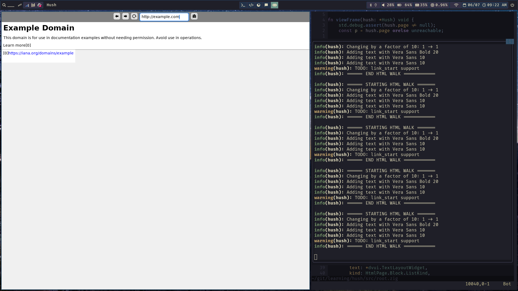The width and height of the screenshot is (518, 291).
Task: Go back with Hush back arrow
Action: coord(117,16)
